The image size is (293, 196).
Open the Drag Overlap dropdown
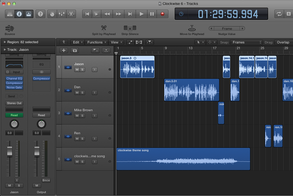click(283, 42)
